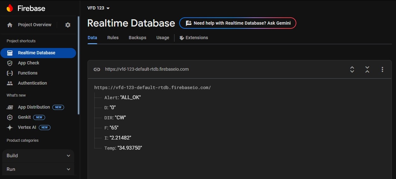Click the Product categories label
The image size is (396, 179).
(x=22, y=140)
